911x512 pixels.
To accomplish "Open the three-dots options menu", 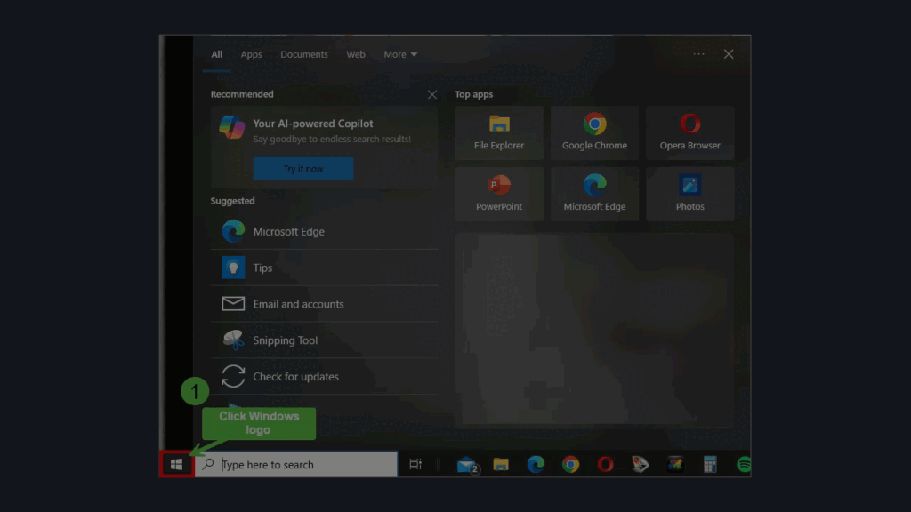I will (x=699, y=54).
